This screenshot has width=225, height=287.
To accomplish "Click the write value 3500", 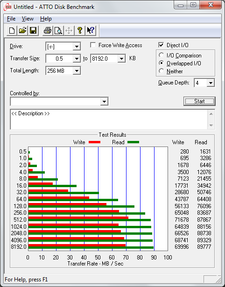I will click(x=183, y=172).
